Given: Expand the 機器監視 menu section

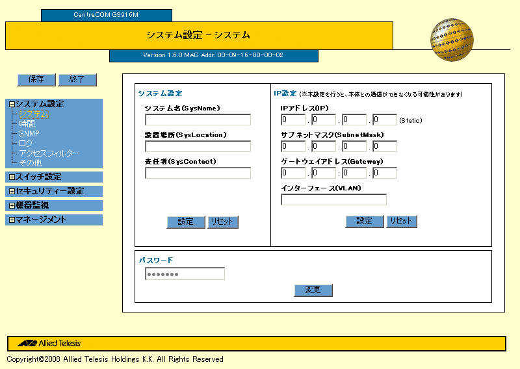Looking at the screenshot, I should click(12, 205).
